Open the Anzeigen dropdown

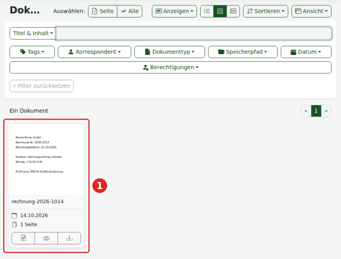click(174, 11)
